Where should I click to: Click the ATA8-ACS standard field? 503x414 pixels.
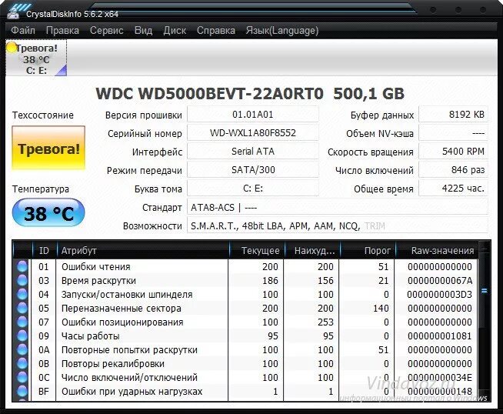pos(338,207)
